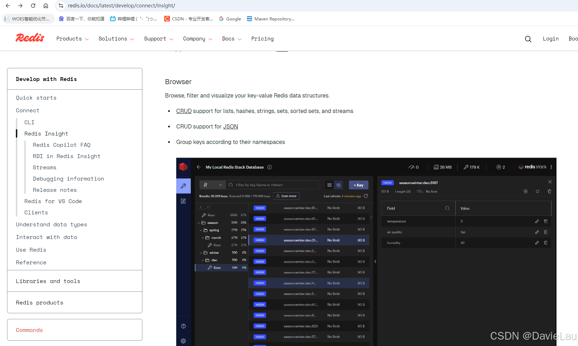Switch to tree view icon
The width and height of the screenshot is (578, 346).
pyautogui.click(x=338, y=185)
